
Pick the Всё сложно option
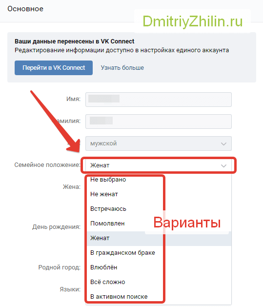[x=159, y=282]
